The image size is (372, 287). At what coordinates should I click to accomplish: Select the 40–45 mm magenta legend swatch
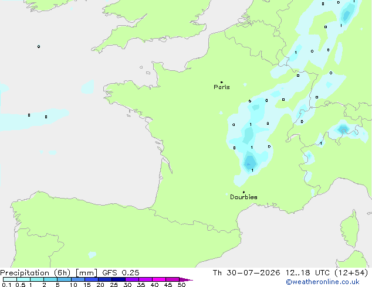pos(159,279)
